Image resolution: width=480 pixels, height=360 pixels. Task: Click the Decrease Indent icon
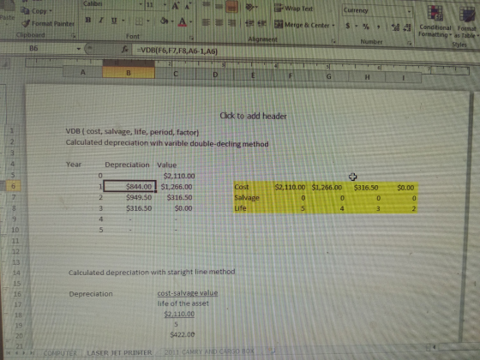click(x=249, y=24)
